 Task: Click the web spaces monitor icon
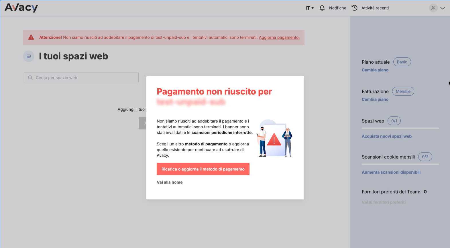[x=29, y=56]
